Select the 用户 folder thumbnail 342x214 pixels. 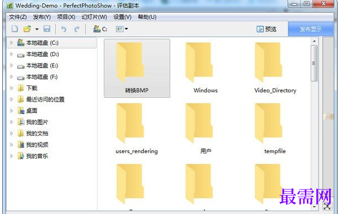206,129
